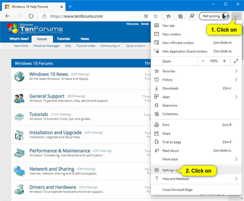
Task: Open the Windows 10 News forum
Action: point(49,74)
